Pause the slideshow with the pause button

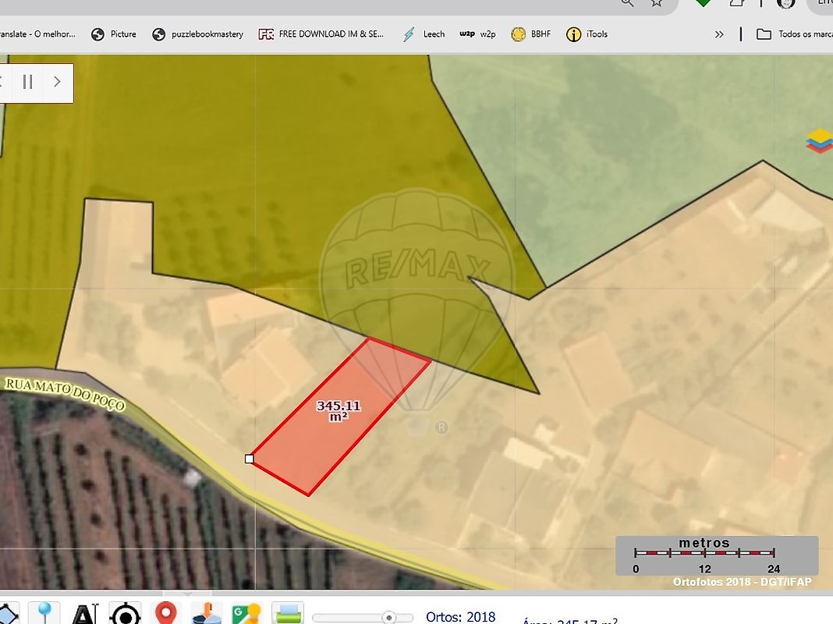[x=27, y=82]
